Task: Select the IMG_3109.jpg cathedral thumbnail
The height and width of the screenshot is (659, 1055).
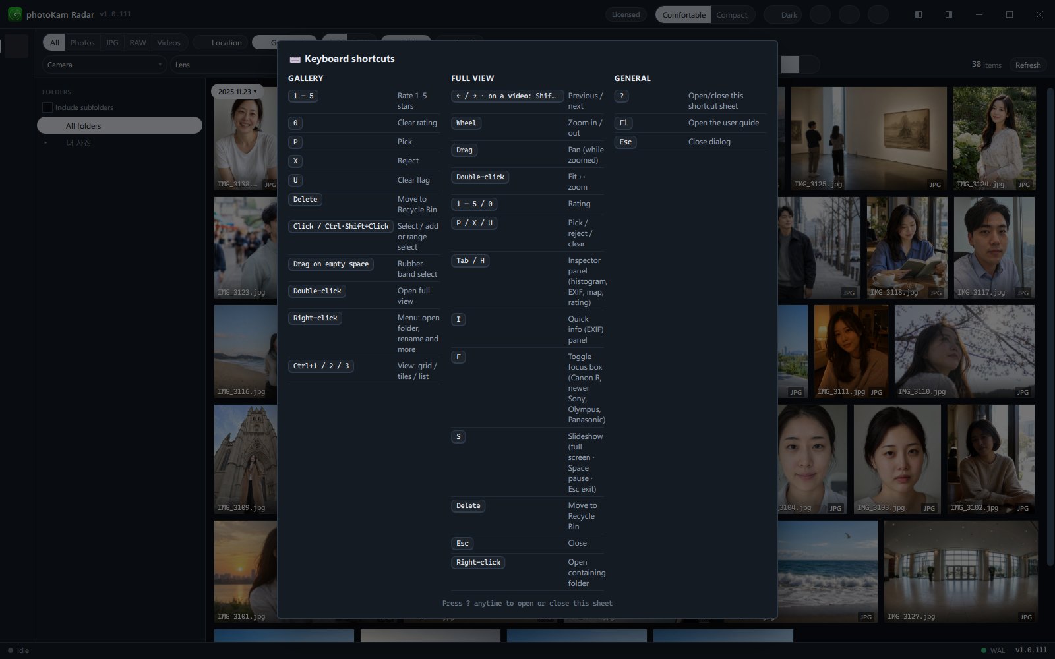Action: click(x=246, y=459)
